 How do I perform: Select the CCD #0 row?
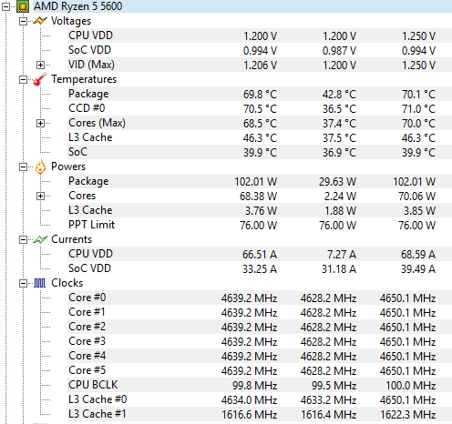tap(260, 108)
